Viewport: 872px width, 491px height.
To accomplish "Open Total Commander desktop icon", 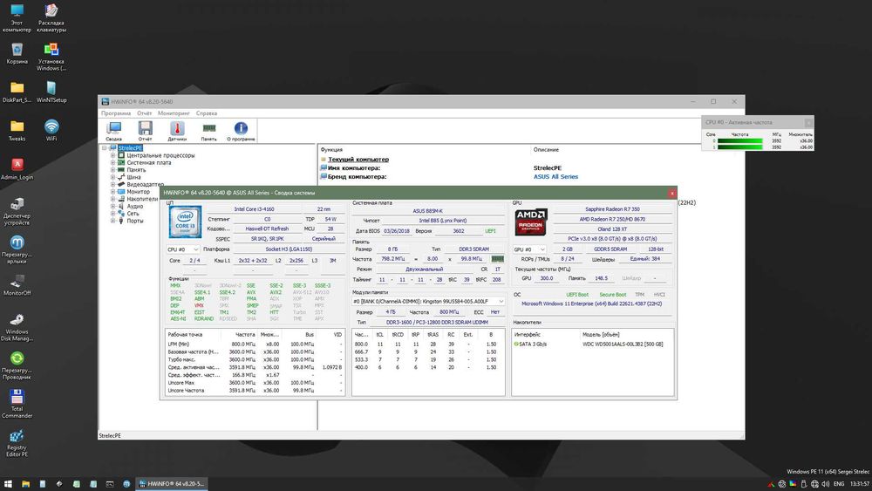I will point(17,403).
